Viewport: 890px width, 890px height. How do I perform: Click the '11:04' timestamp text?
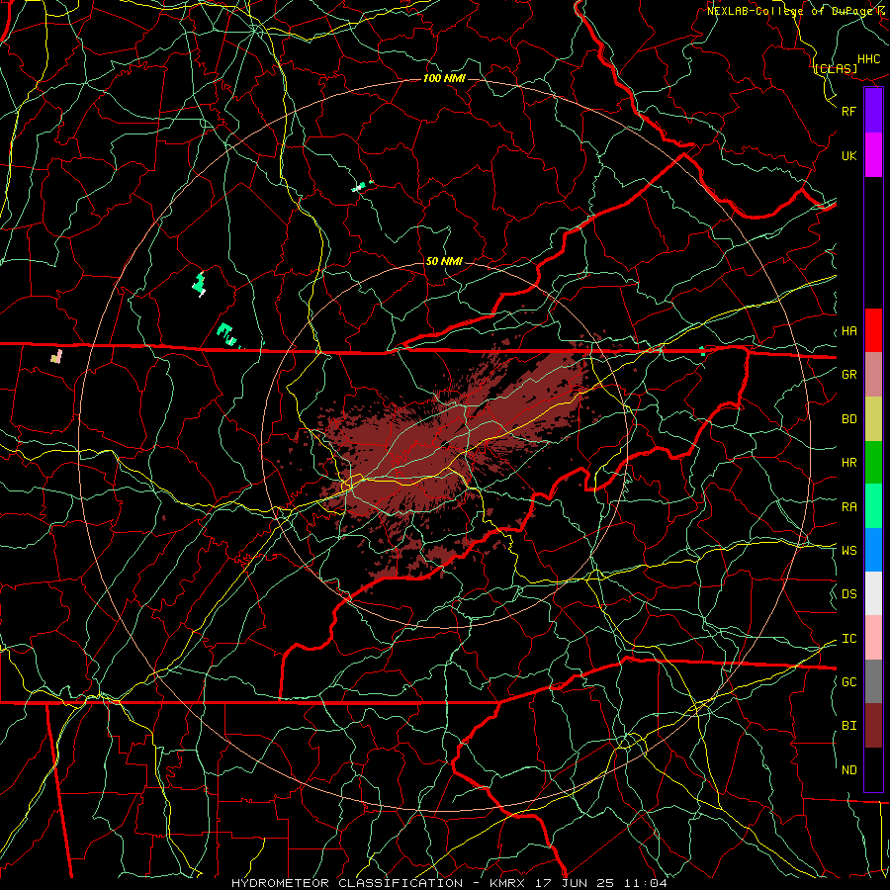coord(648,883)
